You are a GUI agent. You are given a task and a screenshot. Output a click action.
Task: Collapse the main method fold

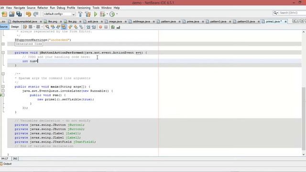pyautogui.click(x=3, y=86)
